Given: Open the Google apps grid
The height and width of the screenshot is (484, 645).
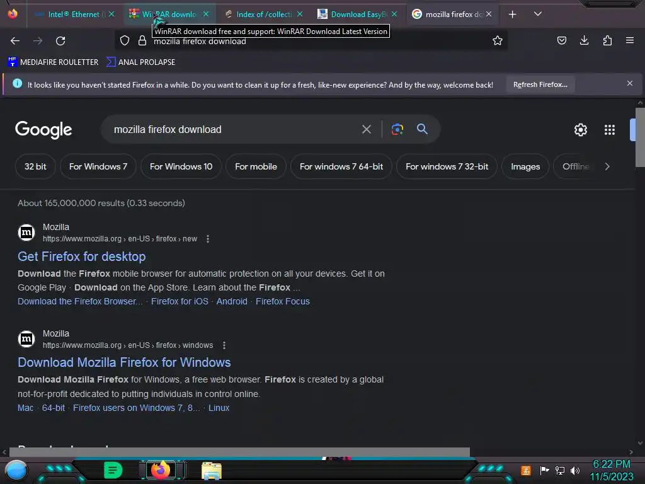Looking at the screenshot, I should pos(610,130).
